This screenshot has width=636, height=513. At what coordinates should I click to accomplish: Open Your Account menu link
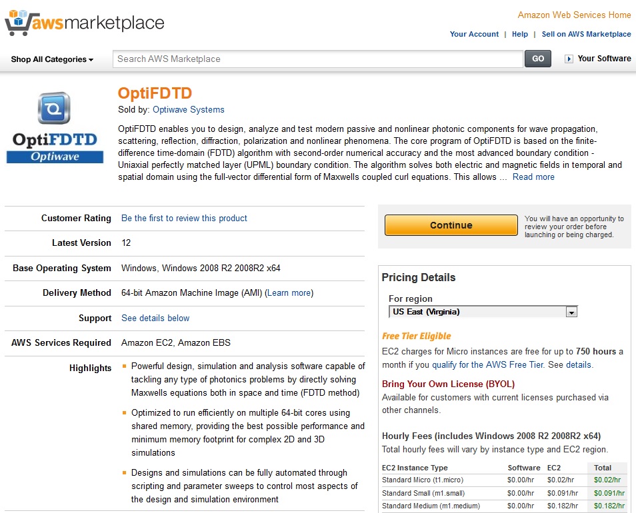pos(474,34)
